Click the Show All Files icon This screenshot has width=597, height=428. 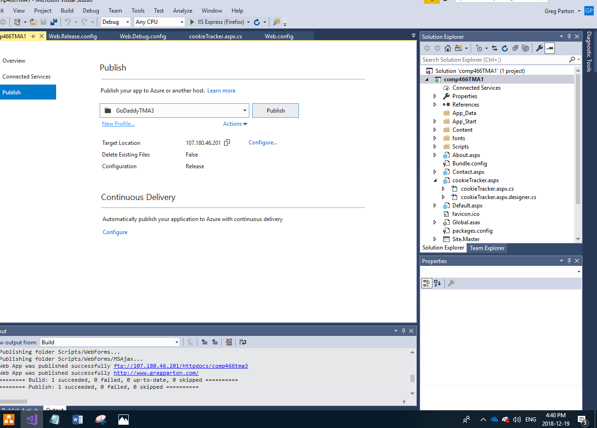[525, 48]
